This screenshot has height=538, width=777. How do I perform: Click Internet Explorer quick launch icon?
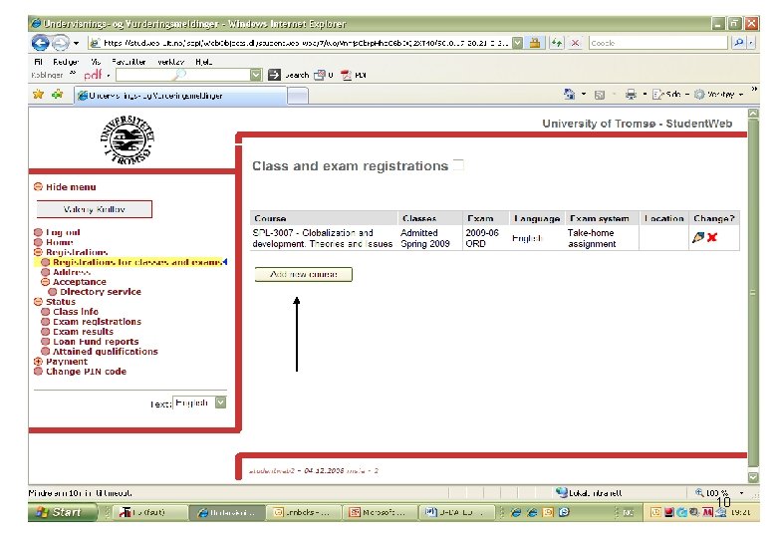(x=516, y=513)
